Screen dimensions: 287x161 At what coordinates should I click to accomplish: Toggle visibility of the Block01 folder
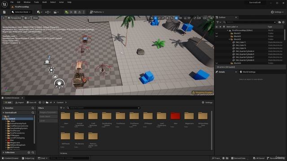click(x=217, y=34)
